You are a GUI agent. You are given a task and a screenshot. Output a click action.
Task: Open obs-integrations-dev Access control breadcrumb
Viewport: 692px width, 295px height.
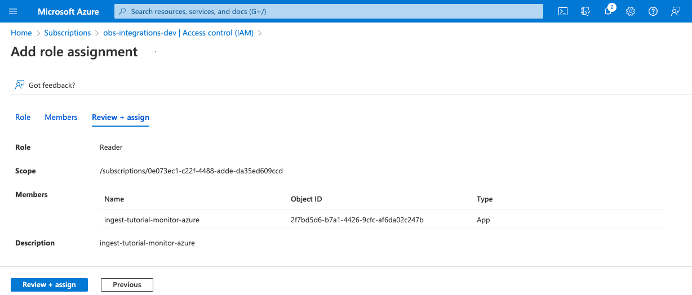click(178, 33)
